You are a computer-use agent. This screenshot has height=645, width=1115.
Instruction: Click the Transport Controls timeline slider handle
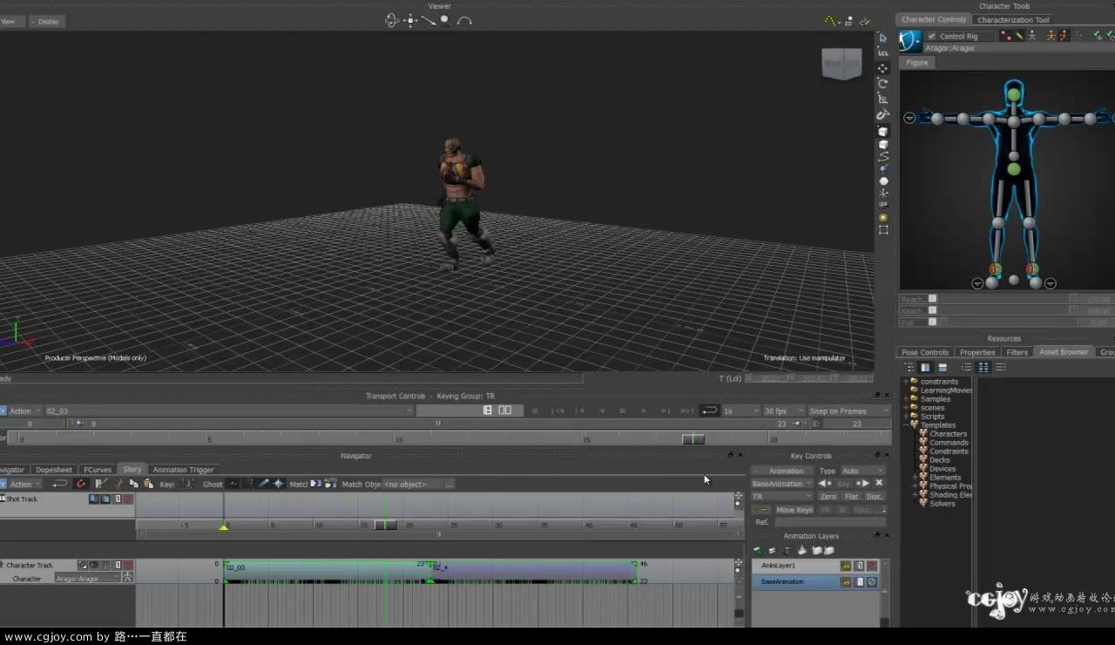tap(693, 438)
